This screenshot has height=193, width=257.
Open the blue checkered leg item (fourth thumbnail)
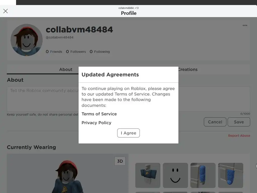point(230,175)
